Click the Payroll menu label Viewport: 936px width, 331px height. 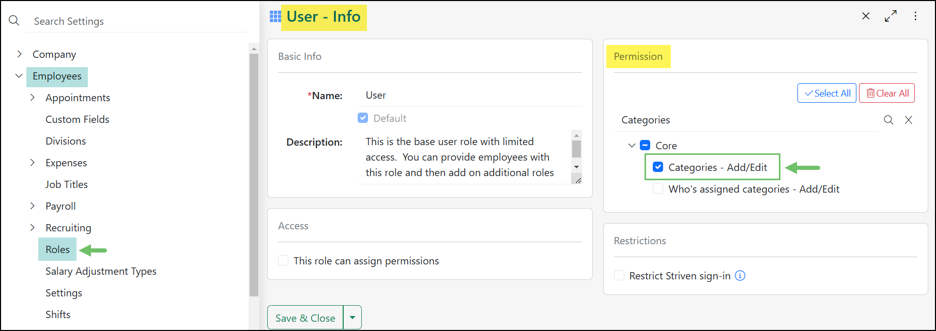pyautogui.click(x=60, y=206)
